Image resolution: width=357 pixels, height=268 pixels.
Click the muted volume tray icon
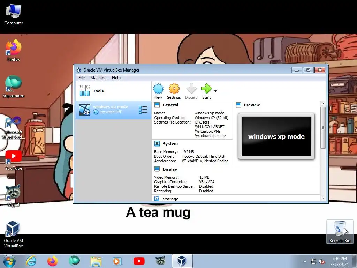[x=322, y=262]
